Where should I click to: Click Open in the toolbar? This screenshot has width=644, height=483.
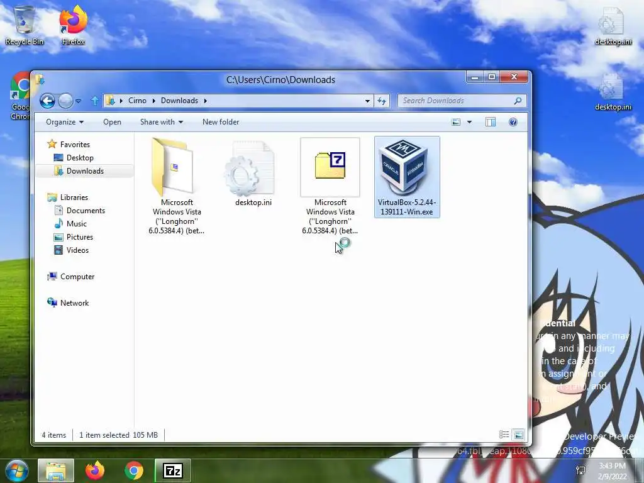tap(112, 122)
